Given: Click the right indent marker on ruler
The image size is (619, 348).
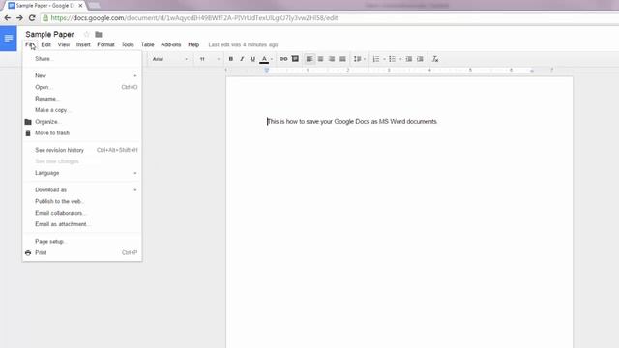Looking at the screenshot, I should coord(532,71).
